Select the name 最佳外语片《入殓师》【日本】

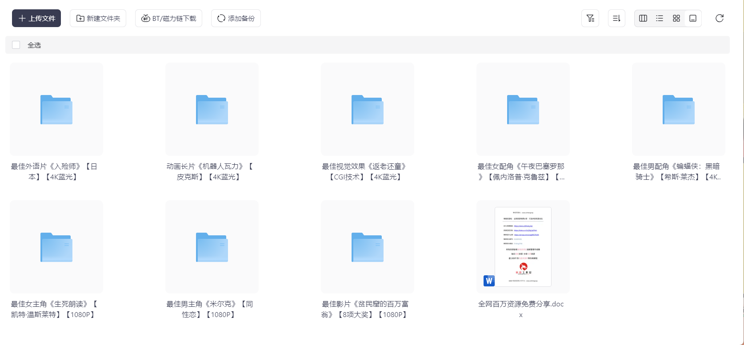pos(54,172)
